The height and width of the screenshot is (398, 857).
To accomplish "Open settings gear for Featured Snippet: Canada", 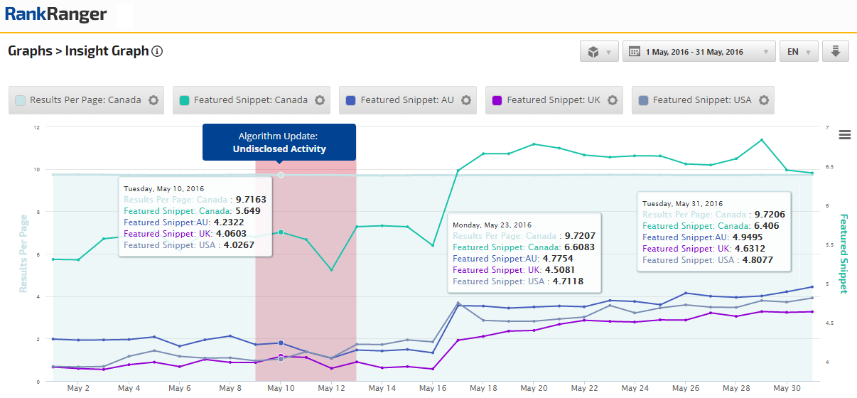I will point(320,100).
